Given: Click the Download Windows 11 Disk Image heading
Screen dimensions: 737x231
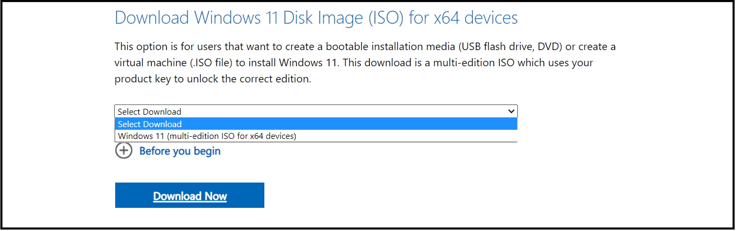Looking at the screenshot, I should [316, 18].
